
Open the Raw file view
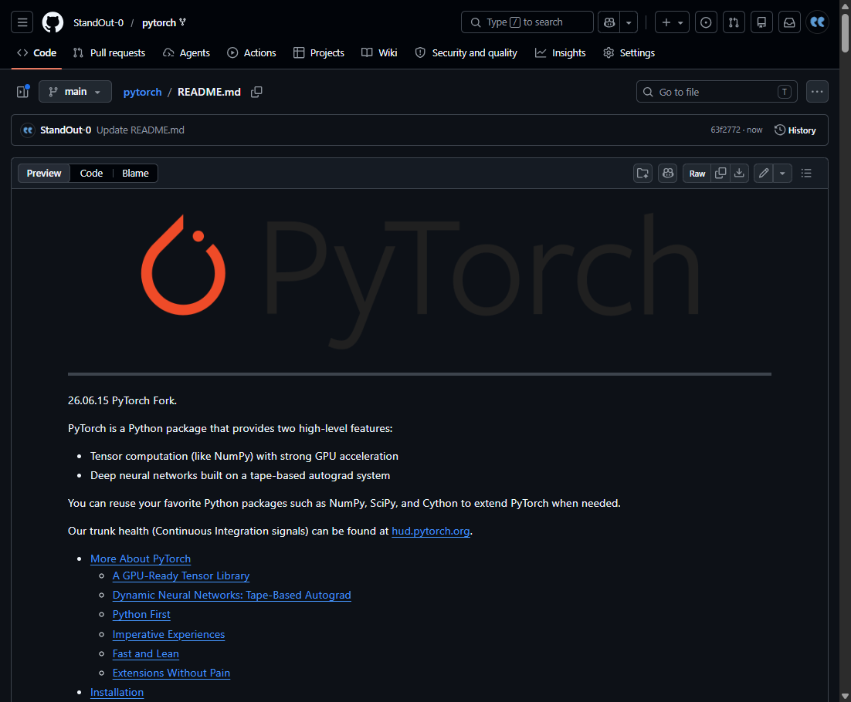[697, 173]
